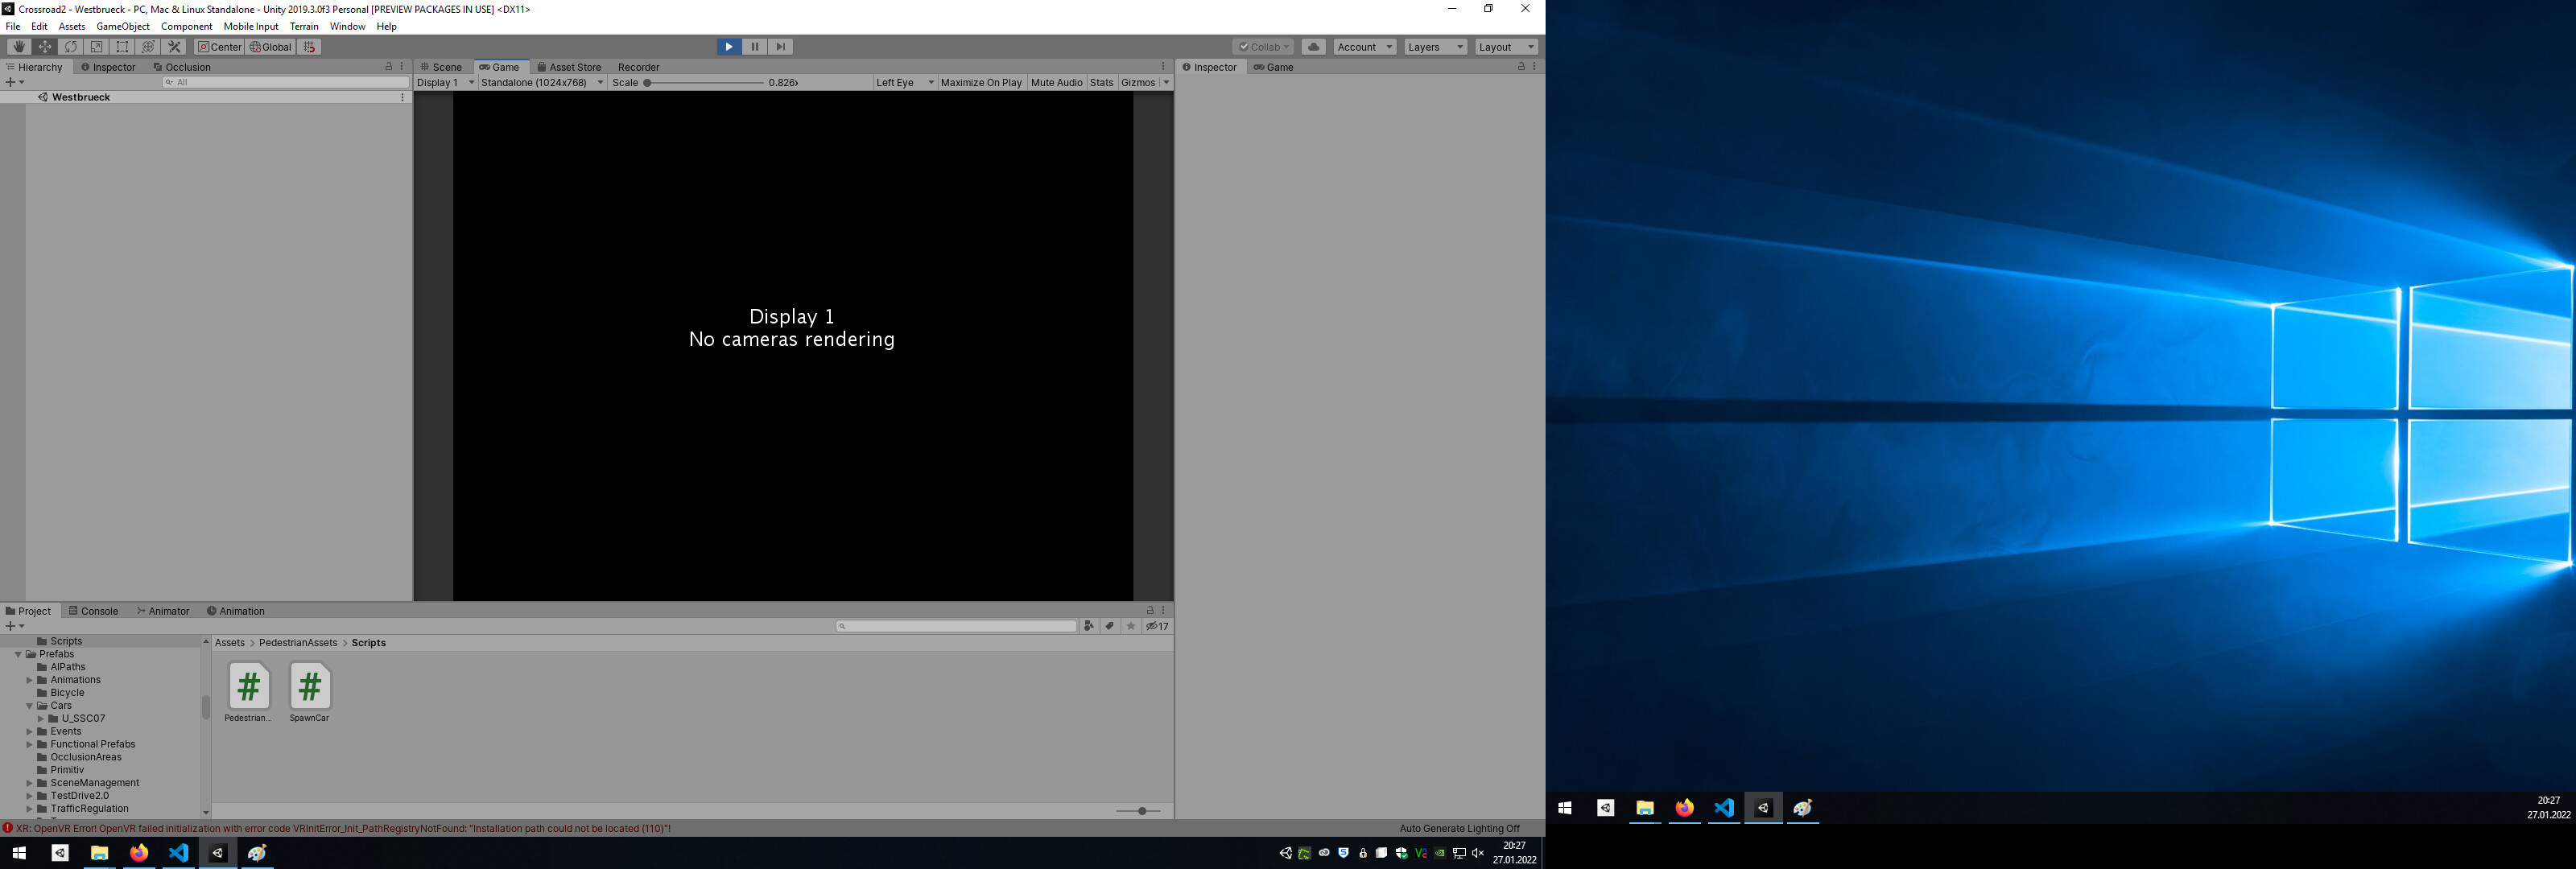Open the Display 1 dropdown
The image size is (2576, 869).
[x=443, y=82]
